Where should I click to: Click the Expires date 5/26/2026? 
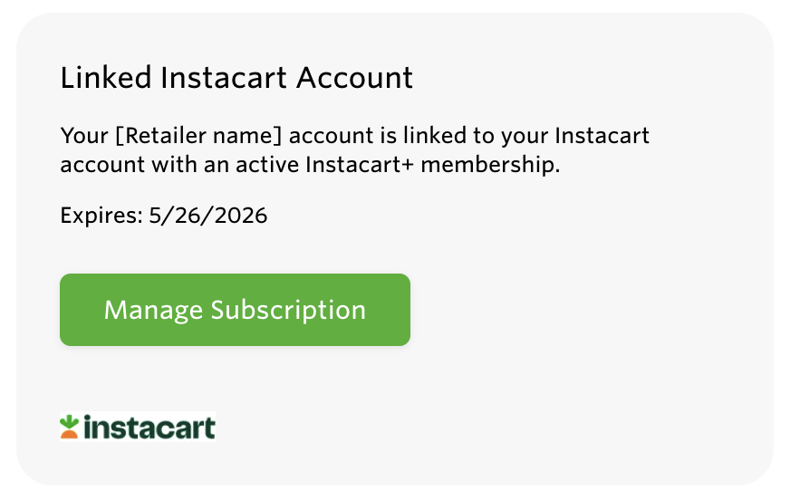click(x=208, y=216)
